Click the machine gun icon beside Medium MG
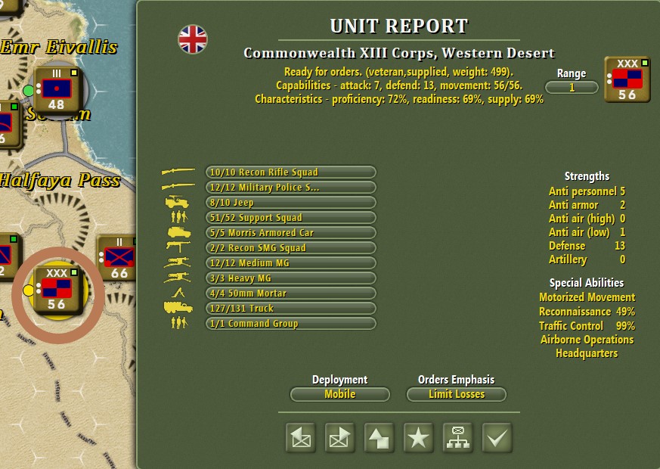660x469 pixels. tap(178, 262)
